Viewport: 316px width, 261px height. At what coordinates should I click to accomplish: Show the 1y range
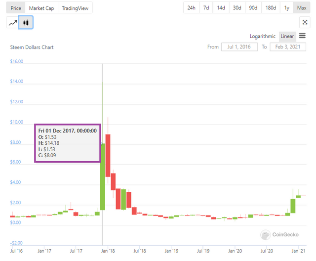coord(286,8)
